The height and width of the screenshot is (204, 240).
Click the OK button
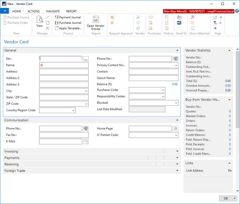coord(226,198)
